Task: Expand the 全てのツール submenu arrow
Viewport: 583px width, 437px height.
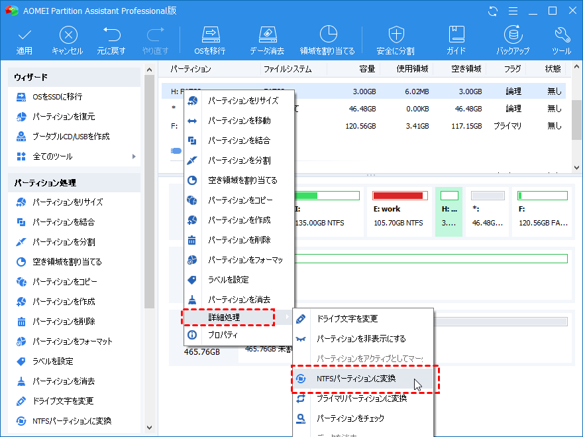Action: pos(134,156)
